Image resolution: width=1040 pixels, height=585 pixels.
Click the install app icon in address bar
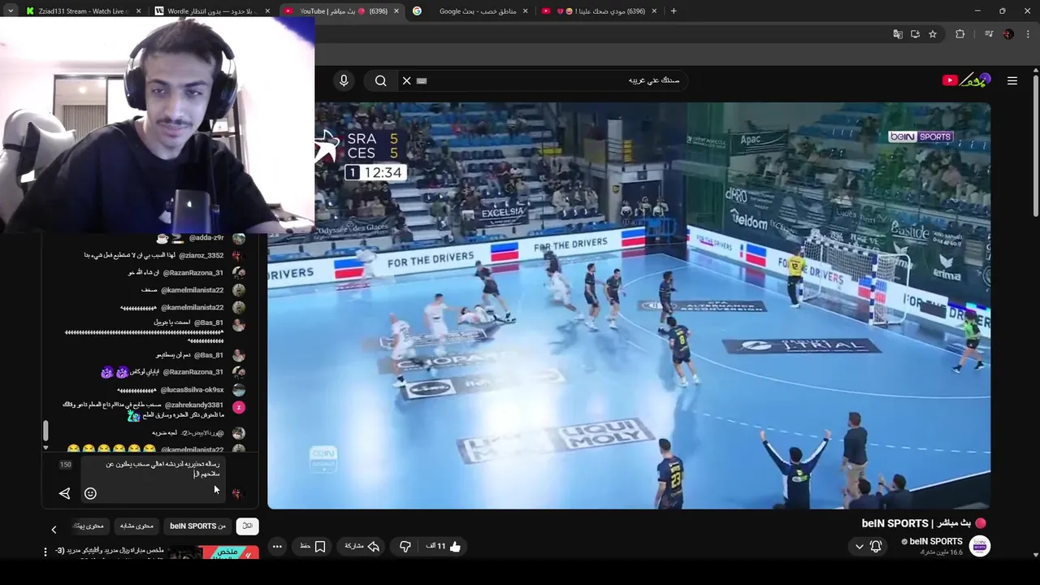pos(915,34)
